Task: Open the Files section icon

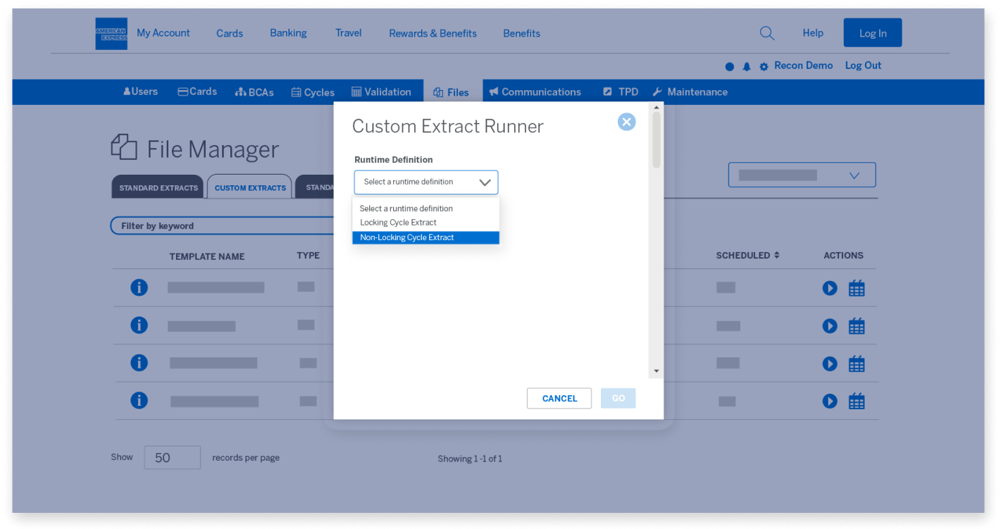Action: [x=438, y=92]
